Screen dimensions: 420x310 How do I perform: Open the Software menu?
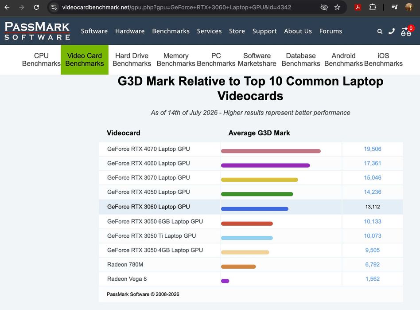pyautogui.click(x=94, y=31)
